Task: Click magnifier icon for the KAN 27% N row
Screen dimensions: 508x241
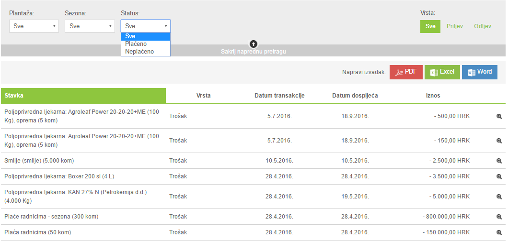Action: click(499, 197)
